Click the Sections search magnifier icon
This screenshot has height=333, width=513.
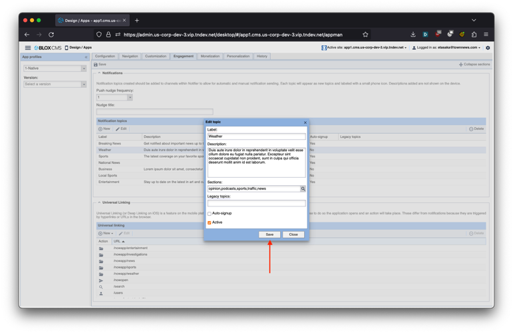[303, 188]
